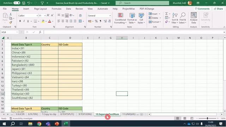Click the Cut scissors icon
Screen dimensions: 226x127
pos(11,14)
